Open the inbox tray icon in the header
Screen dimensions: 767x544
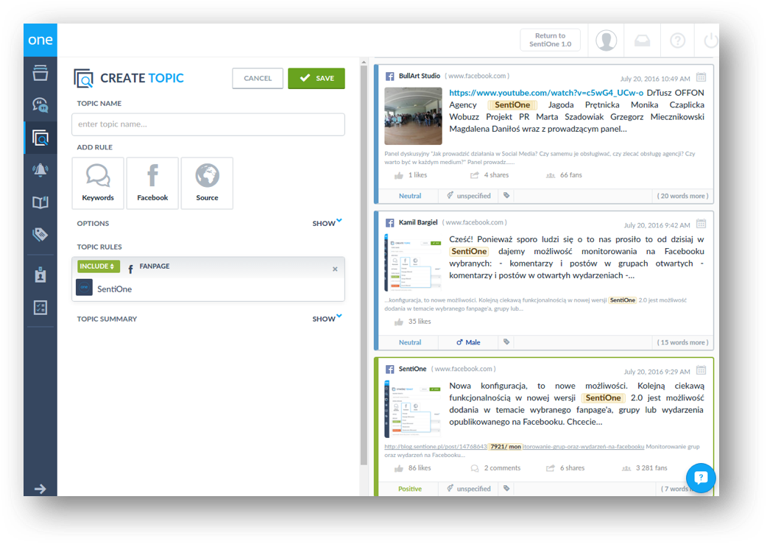point(643,40)
